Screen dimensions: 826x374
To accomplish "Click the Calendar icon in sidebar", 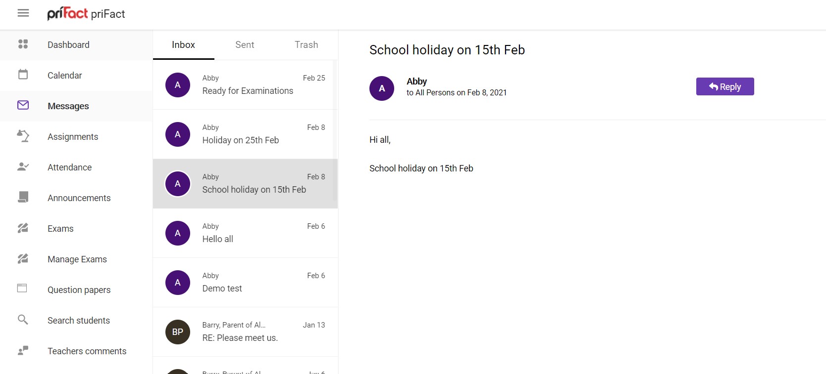I will pyautogui.click(x=23, y=75).
